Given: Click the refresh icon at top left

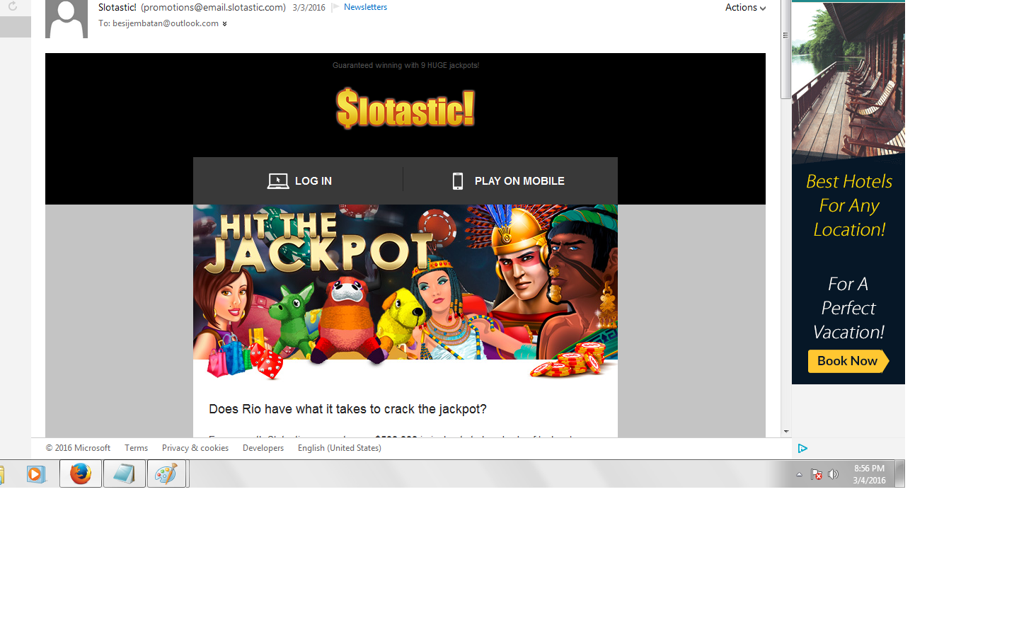Looking at the screenshot, I should [x=12, y=6].
